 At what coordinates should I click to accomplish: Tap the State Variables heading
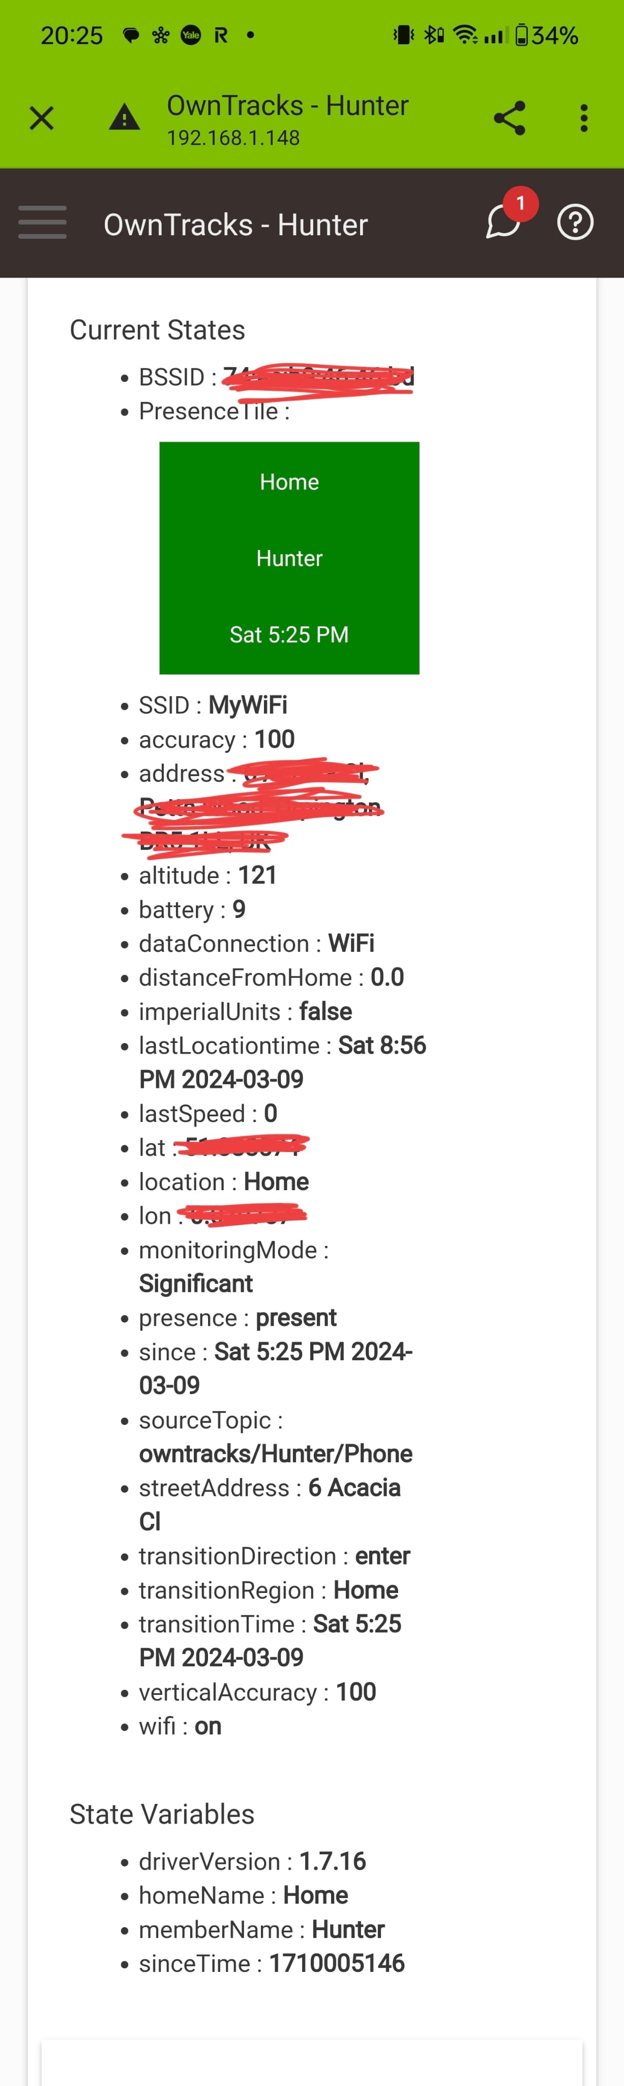click(162, 1814)
